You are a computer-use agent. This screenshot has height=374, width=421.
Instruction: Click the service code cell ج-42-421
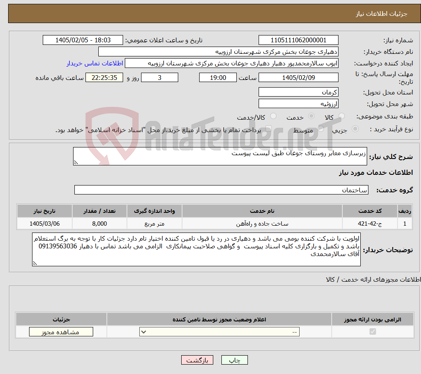coord(370,224)
